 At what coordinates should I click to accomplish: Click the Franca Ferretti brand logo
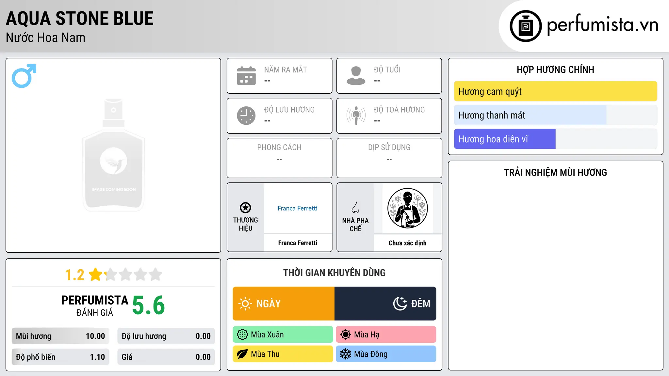(298, 208)
